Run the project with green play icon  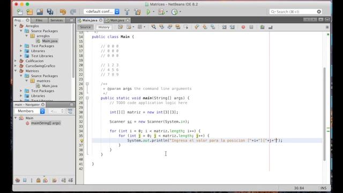[148, 12]
